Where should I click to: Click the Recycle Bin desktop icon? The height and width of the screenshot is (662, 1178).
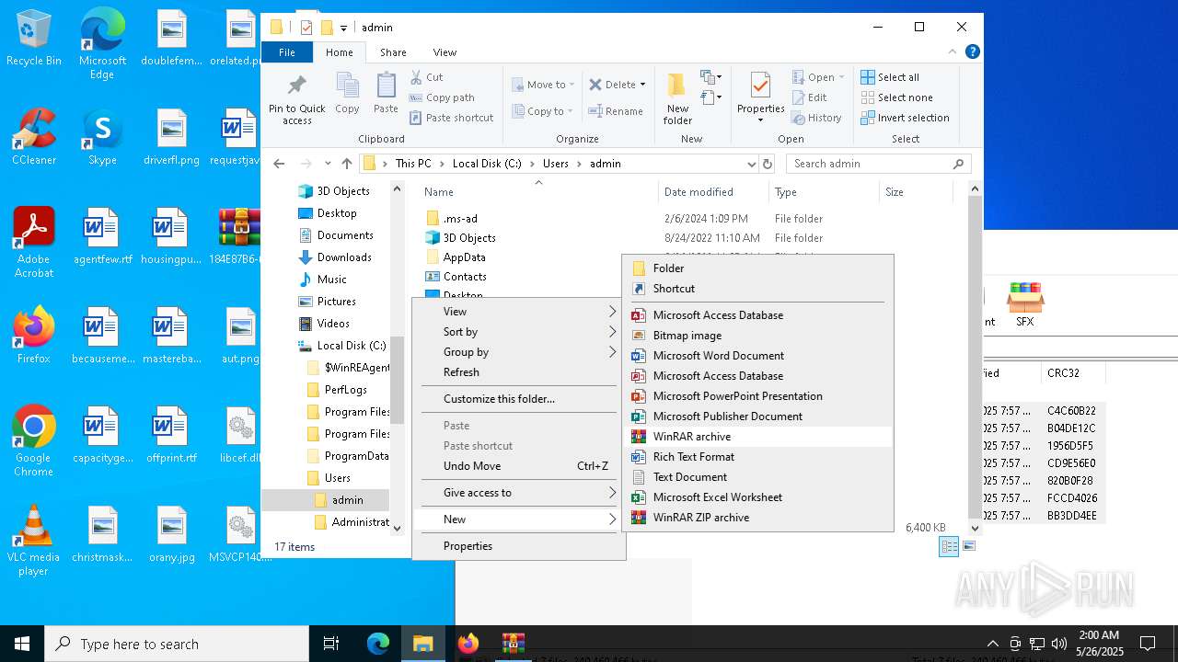click(x=34, y=39)
